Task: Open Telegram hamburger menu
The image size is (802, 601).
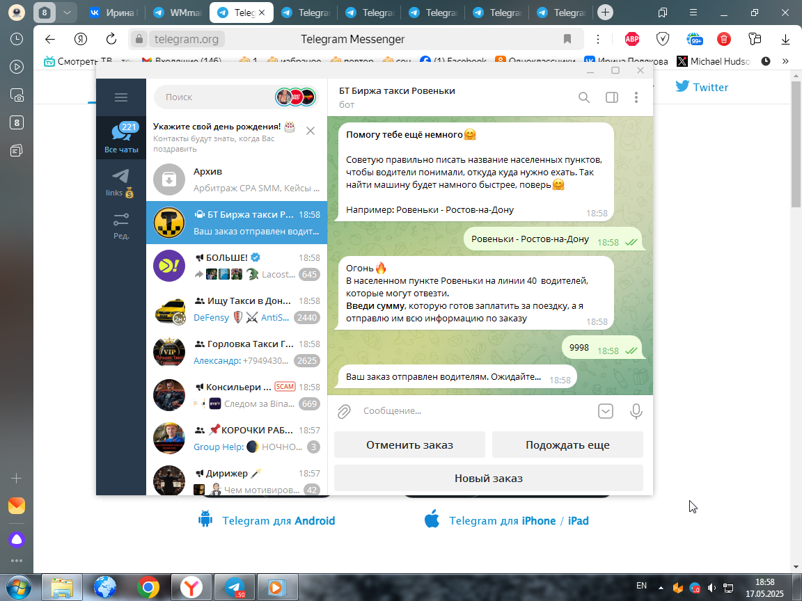Action: click(120, 97)
